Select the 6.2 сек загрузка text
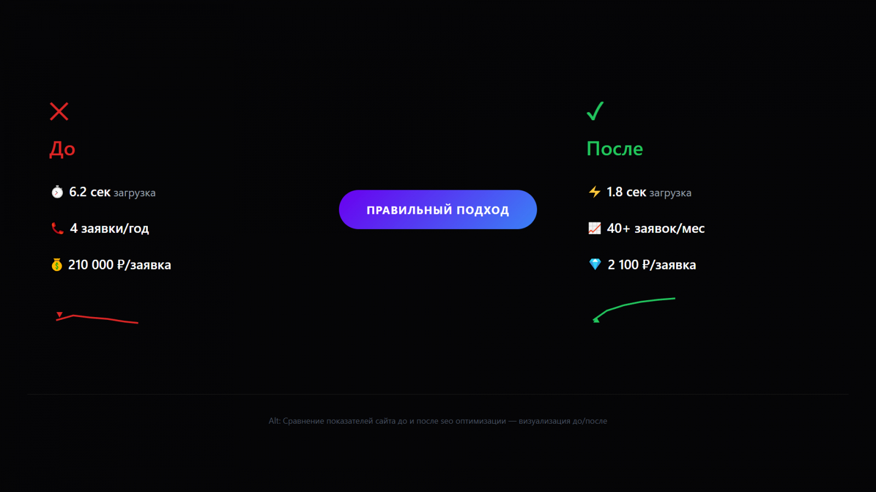Screen dimensions: 876x492 coord(112,192)
